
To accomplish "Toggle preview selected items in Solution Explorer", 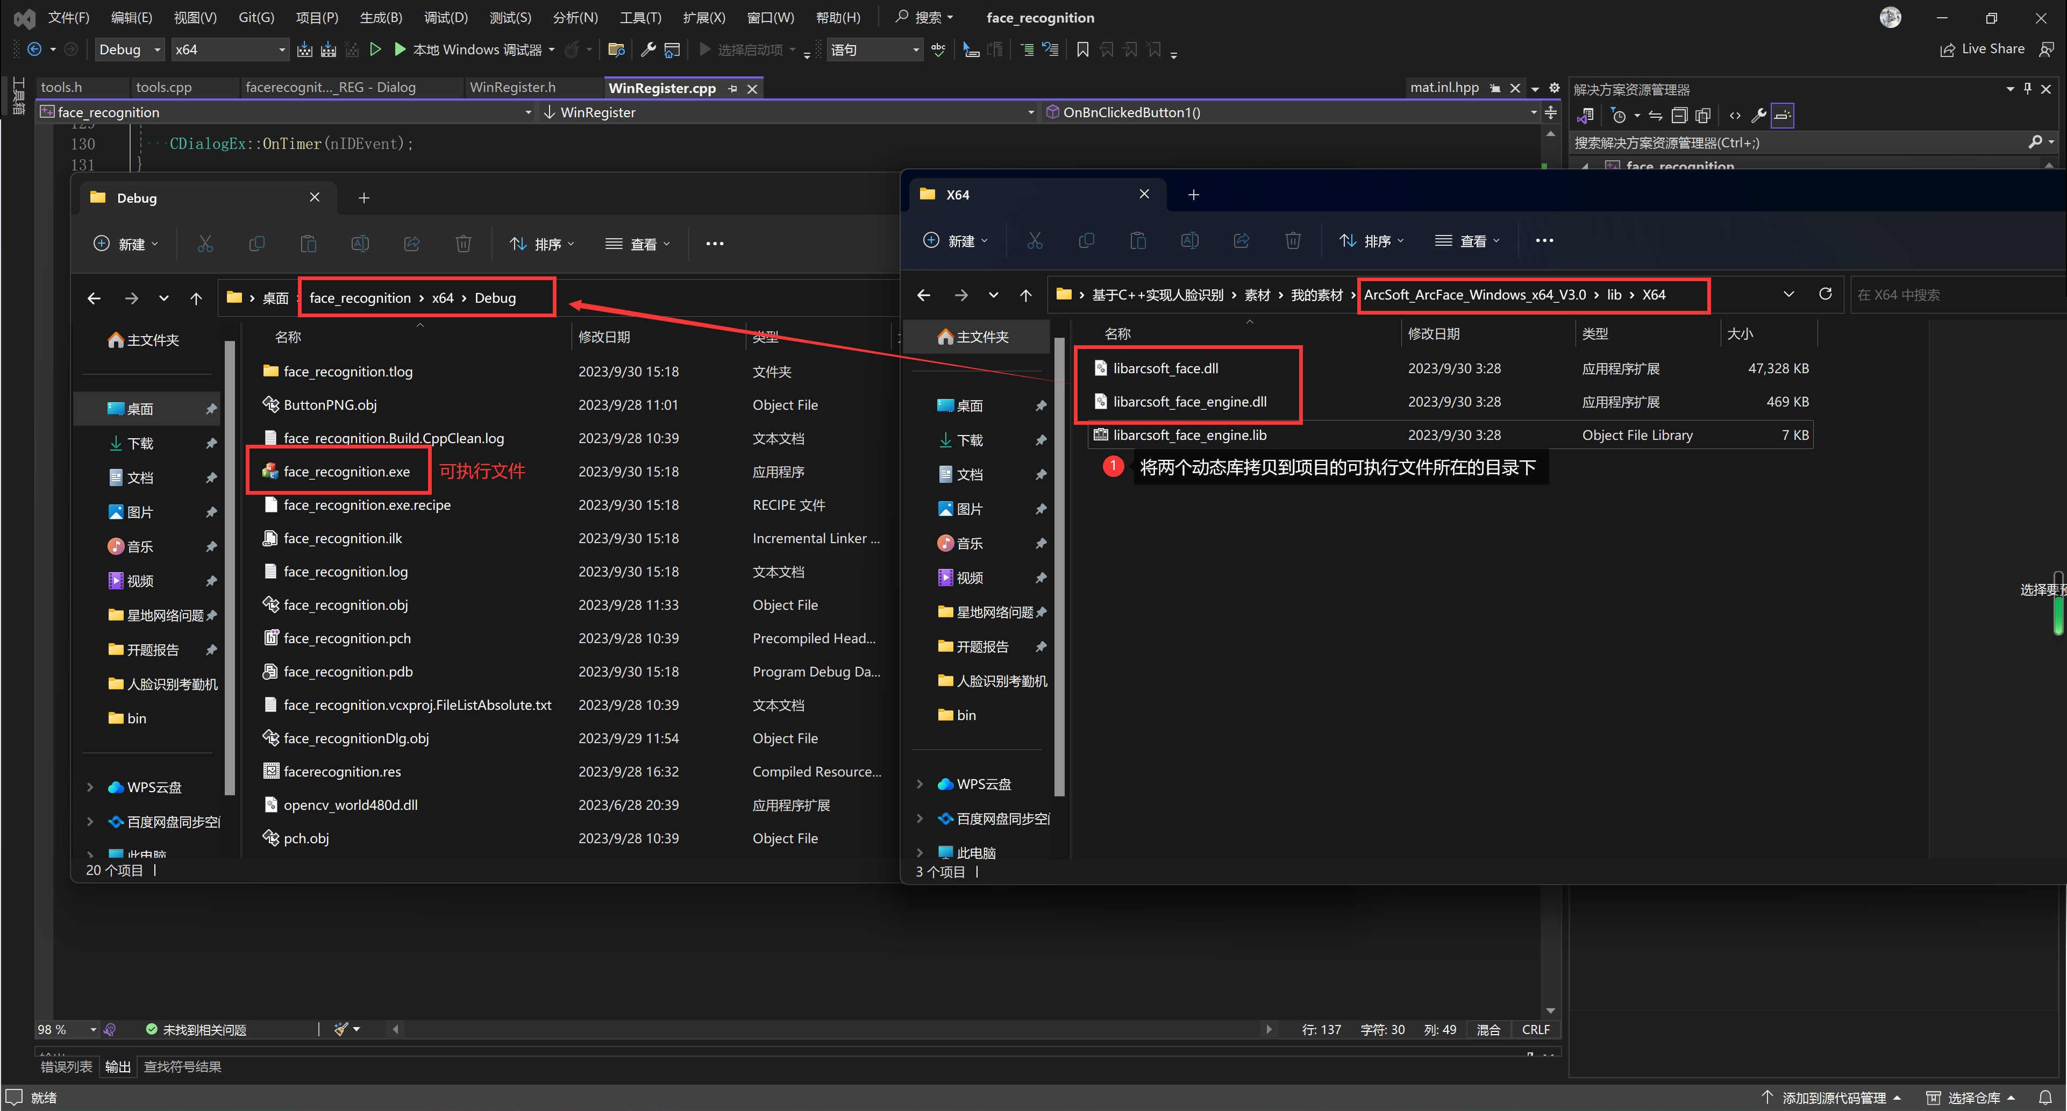I will point(1782,116).
